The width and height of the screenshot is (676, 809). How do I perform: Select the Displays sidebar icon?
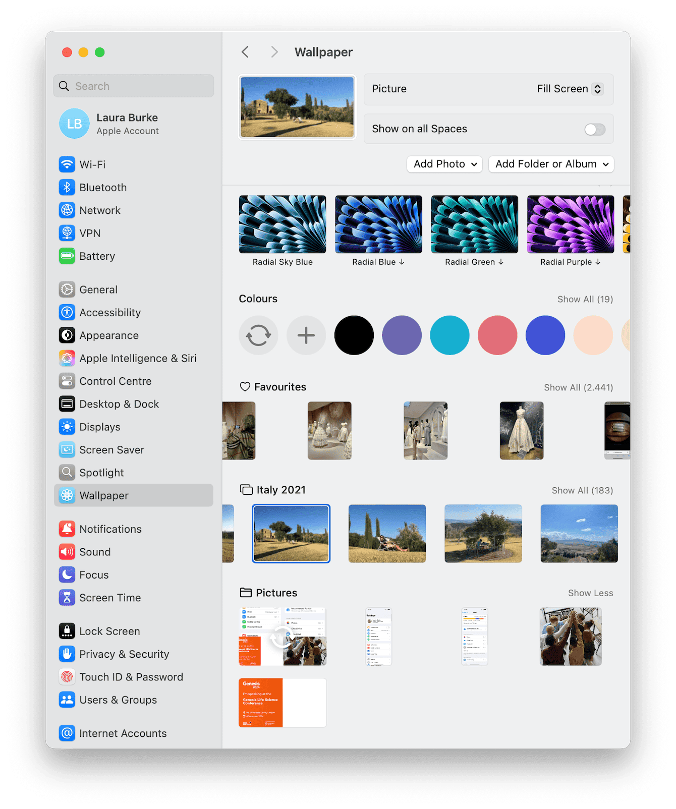tap(67, 427)
